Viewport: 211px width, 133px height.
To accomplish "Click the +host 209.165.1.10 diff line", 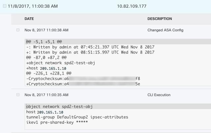I will pyautogui.click(x=46, y=68).
